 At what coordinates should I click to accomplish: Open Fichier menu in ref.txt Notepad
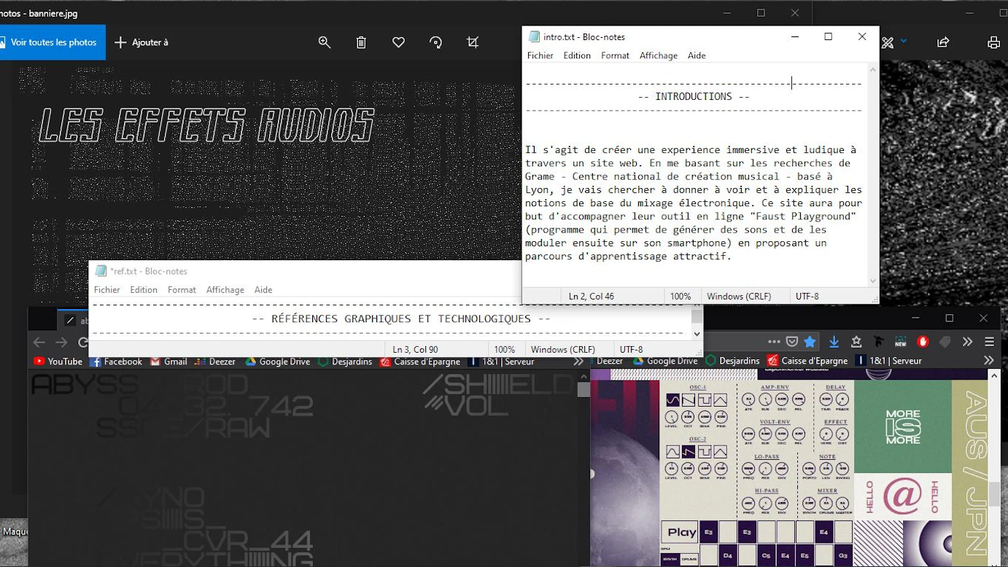(107, 289)
